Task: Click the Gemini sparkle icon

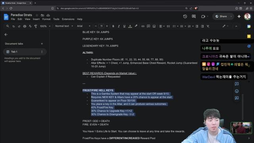Action: 239,16
